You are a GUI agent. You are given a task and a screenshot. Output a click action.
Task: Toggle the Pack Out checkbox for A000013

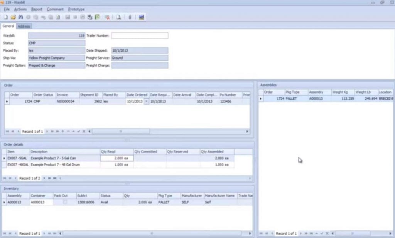[x=65, y=202]
